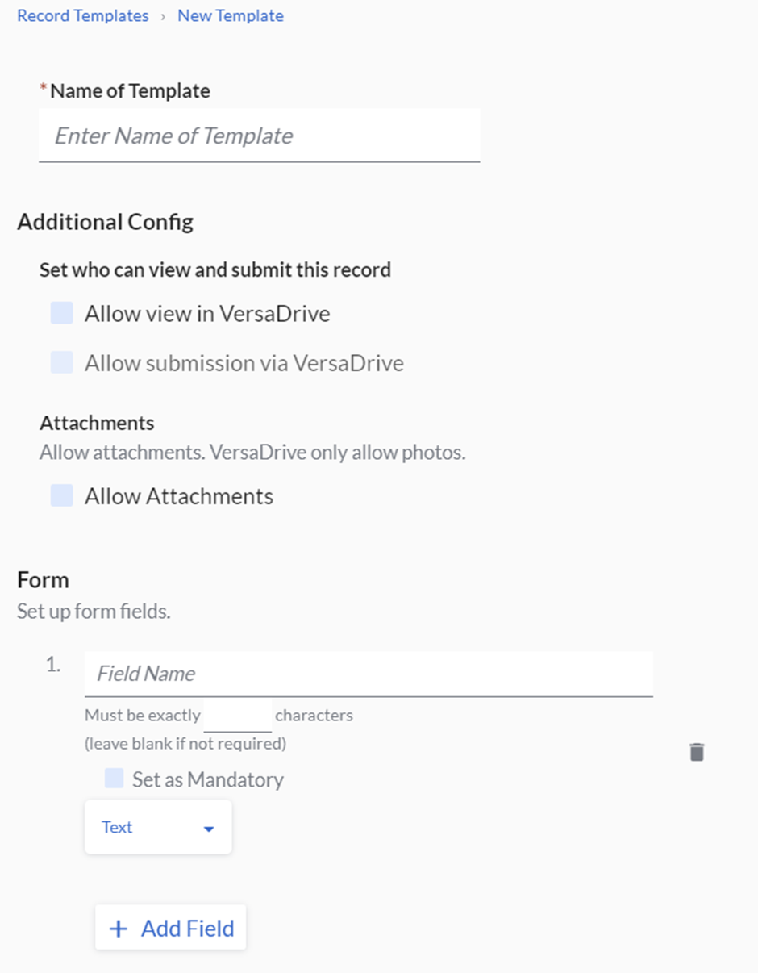Click the caret arrow in Text selector
758x973 pixels.
tap(209, 829)
